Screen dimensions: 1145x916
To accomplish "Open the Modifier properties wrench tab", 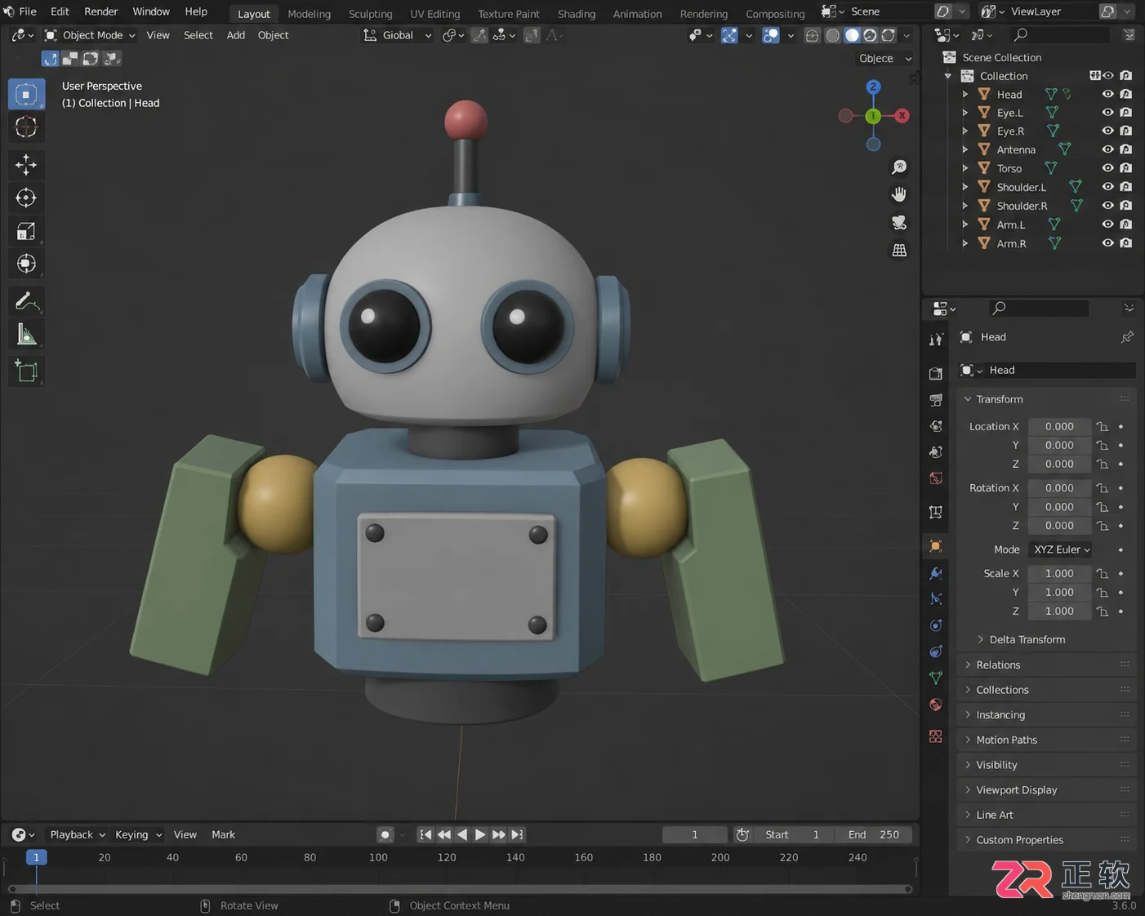I will [936, 573].
